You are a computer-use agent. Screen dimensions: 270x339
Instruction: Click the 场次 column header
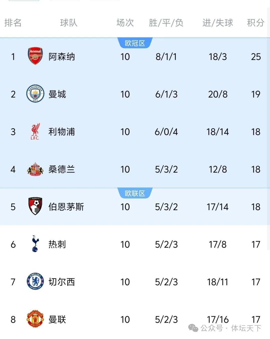tap(125, 23)
